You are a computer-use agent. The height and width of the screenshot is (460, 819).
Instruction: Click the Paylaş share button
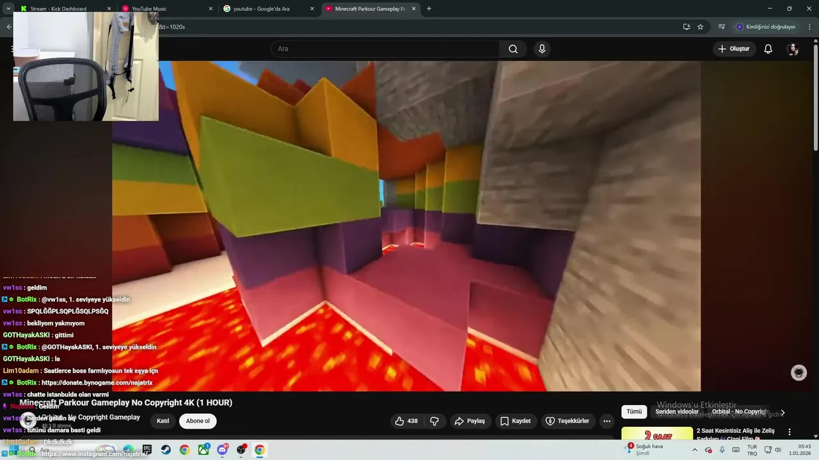pyautogui.click(x=470, y=421)
